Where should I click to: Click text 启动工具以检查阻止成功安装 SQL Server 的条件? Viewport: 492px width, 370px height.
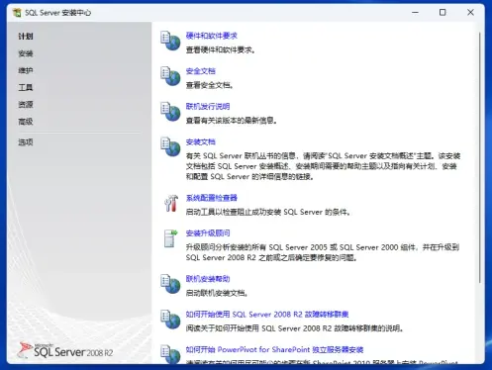pos(267,212)
